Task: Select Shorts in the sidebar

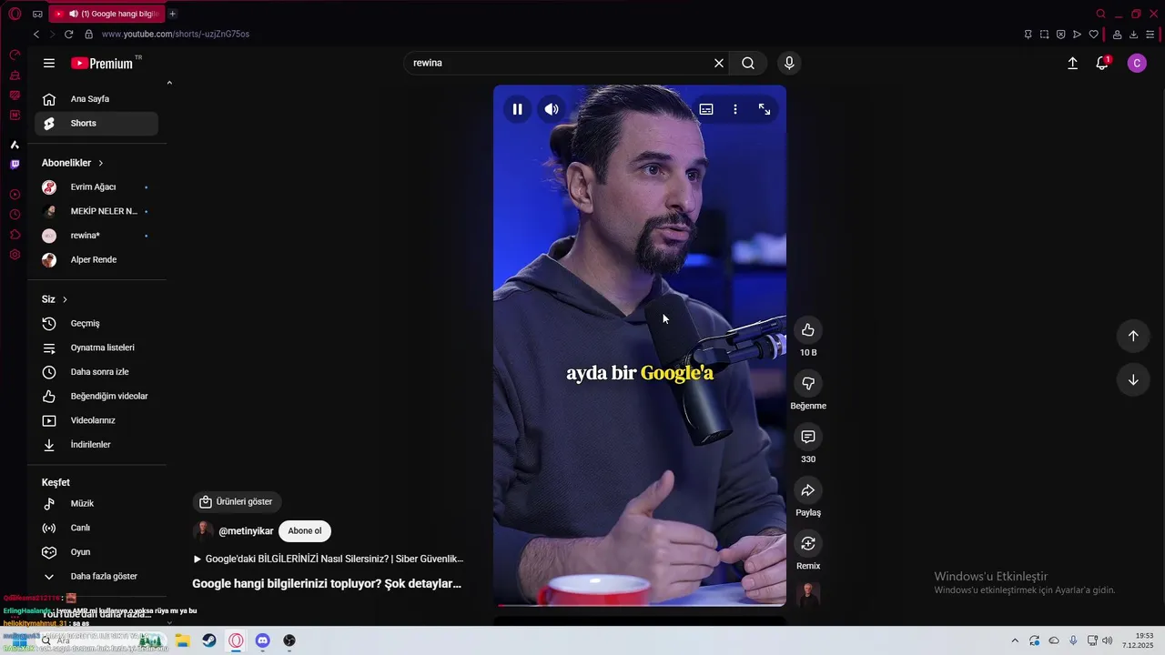Action: 96,124
